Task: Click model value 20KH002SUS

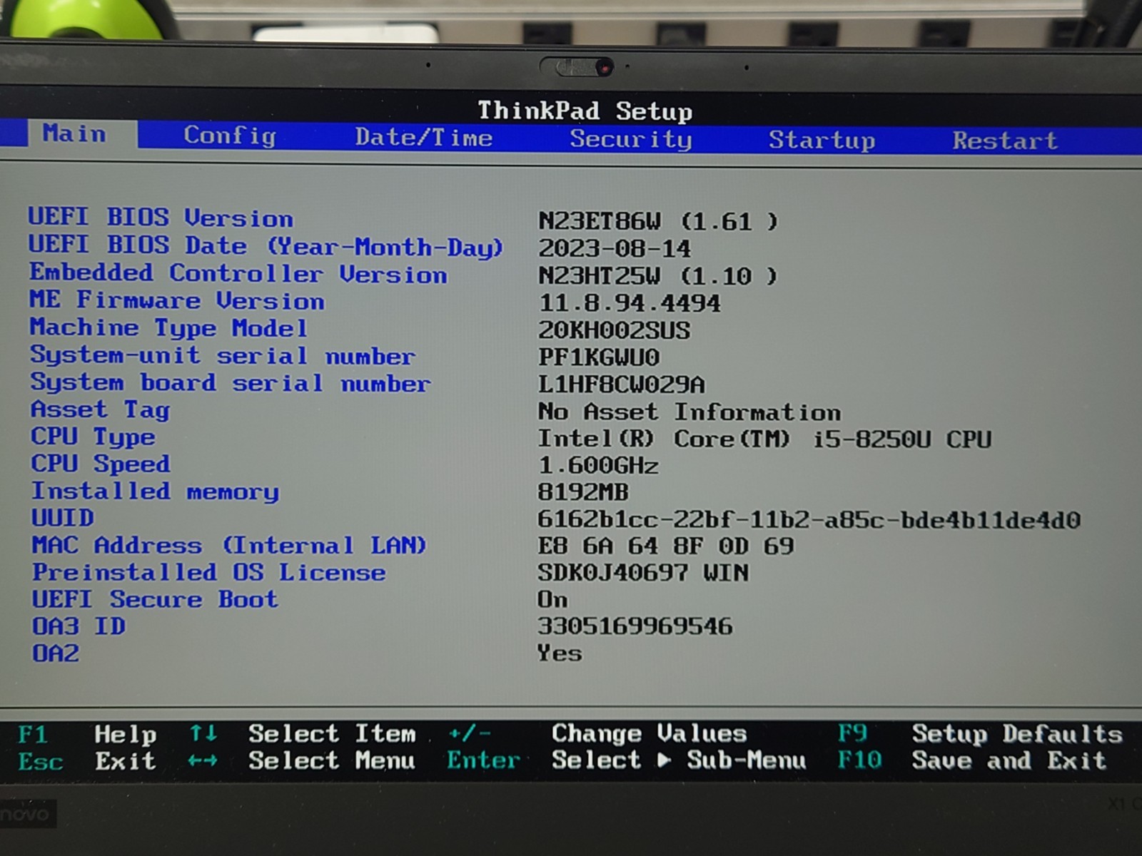Action: point(615,330)
